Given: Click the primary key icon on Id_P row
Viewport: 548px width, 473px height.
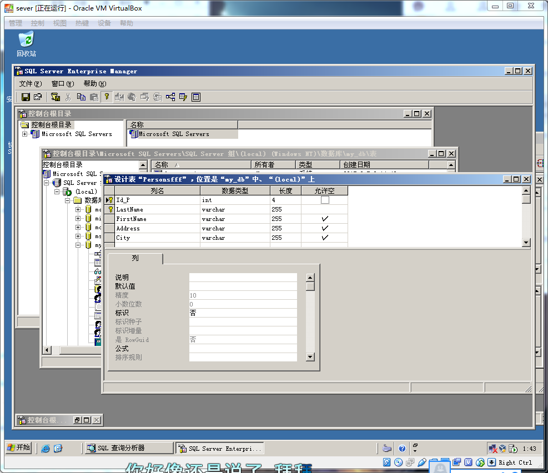Looking at the screenshot, I should pos(110,200).
